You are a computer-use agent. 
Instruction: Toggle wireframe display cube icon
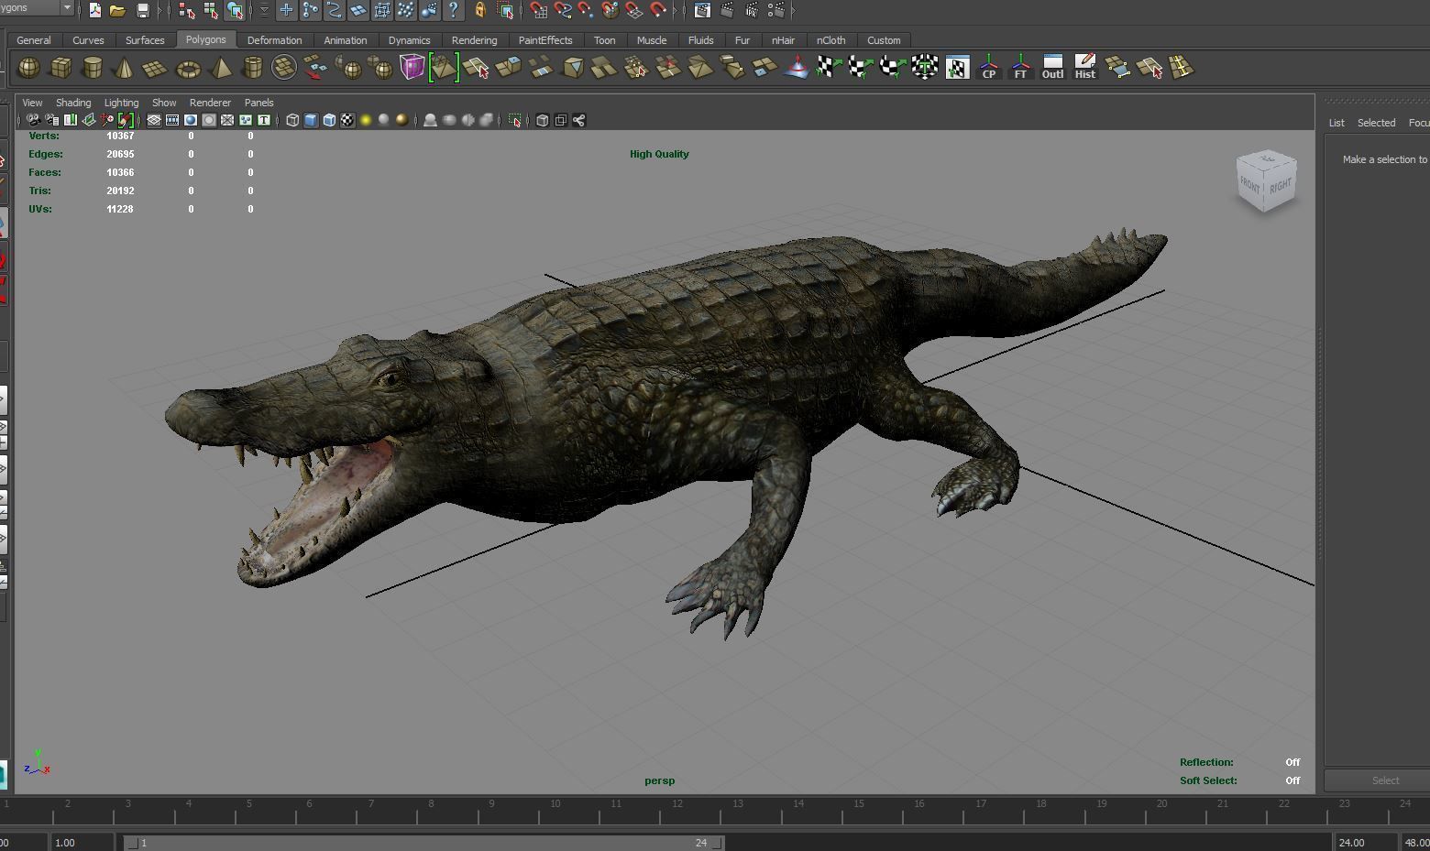coord(292,120)
